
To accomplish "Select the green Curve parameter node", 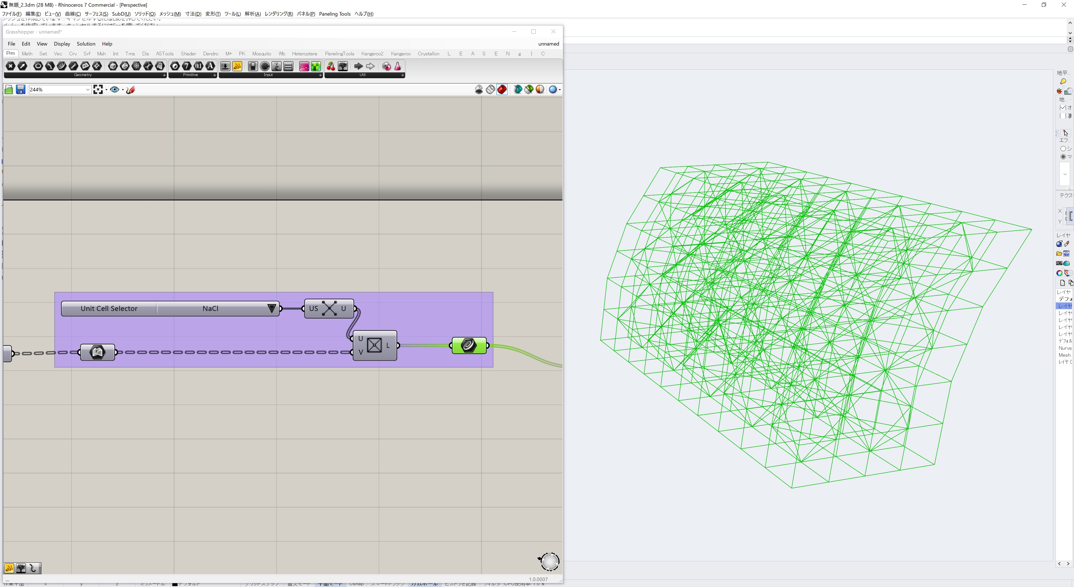I will pos(469,345).
